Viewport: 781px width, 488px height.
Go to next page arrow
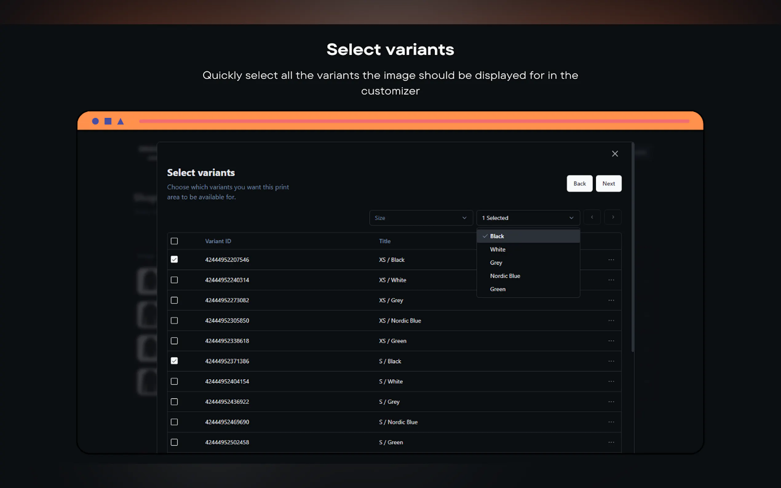click(x=613, y=217)
